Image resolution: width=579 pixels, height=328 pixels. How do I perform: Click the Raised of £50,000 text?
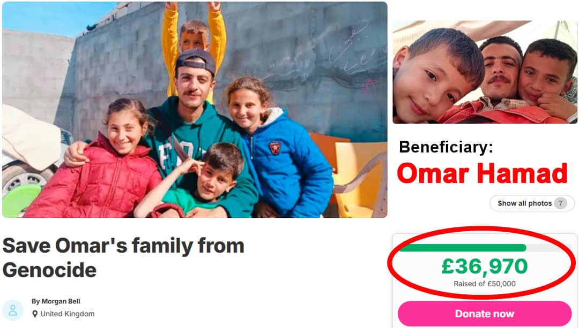click(x=485, y=284)
